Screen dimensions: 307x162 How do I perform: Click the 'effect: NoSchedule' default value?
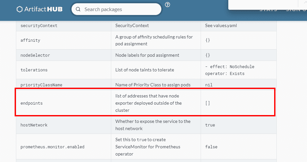(230, 66)
